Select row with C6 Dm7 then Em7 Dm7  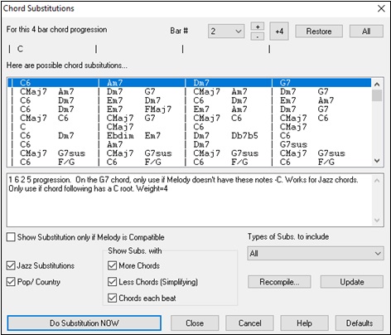point(190,100)
